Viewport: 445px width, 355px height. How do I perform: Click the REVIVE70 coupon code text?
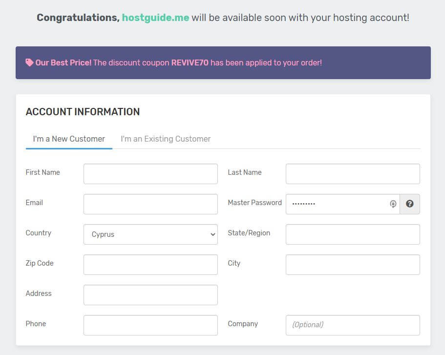(190, 63)
